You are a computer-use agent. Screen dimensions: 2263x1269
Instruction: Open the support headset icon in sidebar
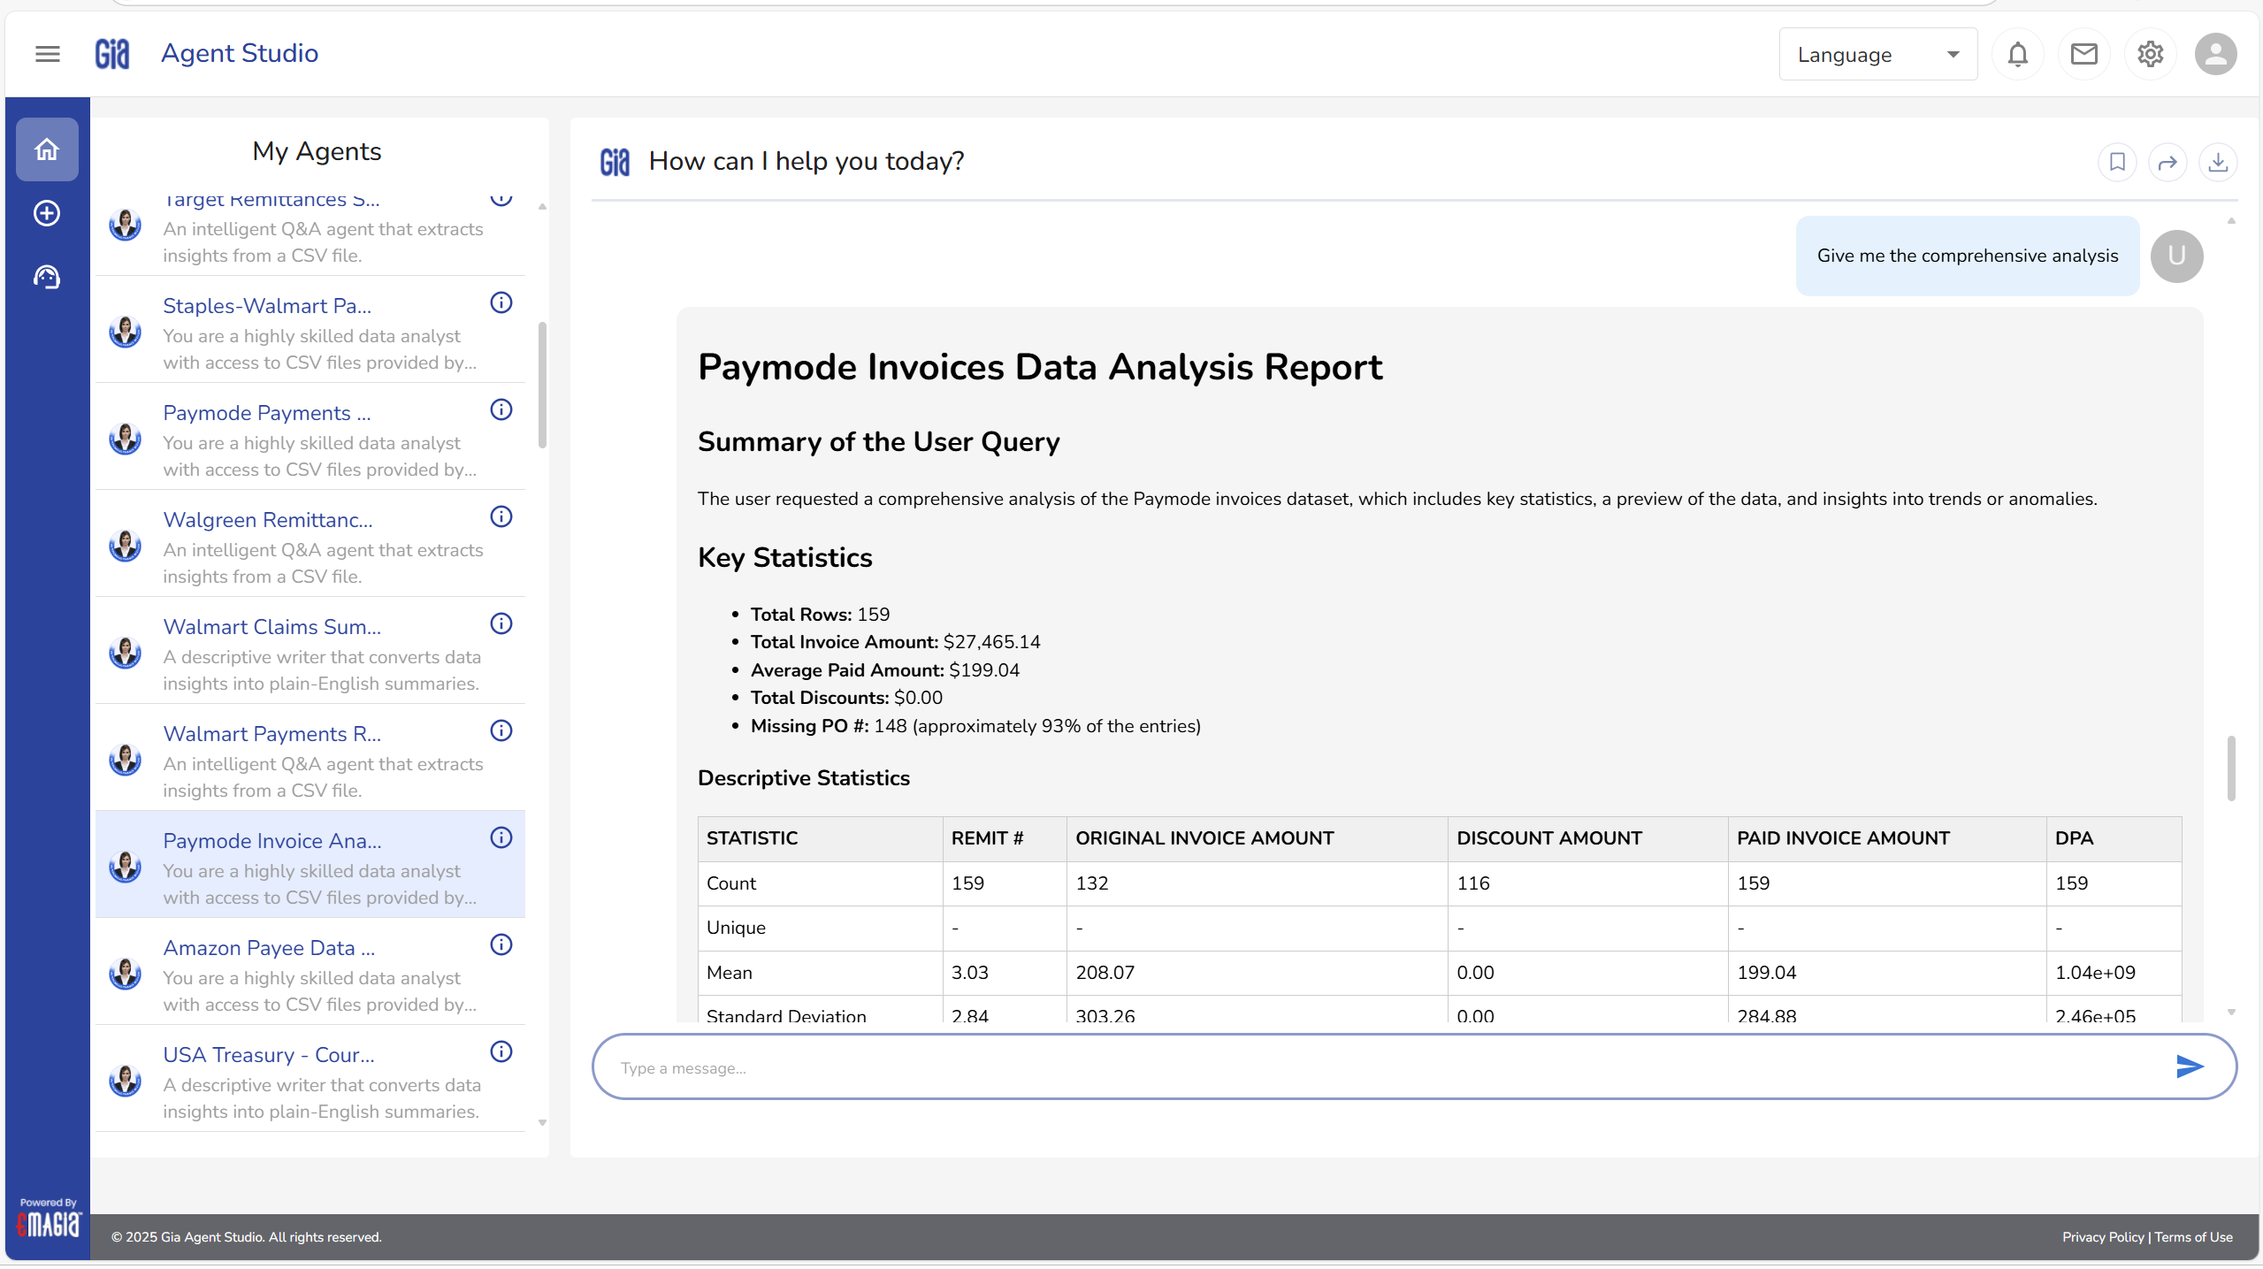tap(47, 278)
